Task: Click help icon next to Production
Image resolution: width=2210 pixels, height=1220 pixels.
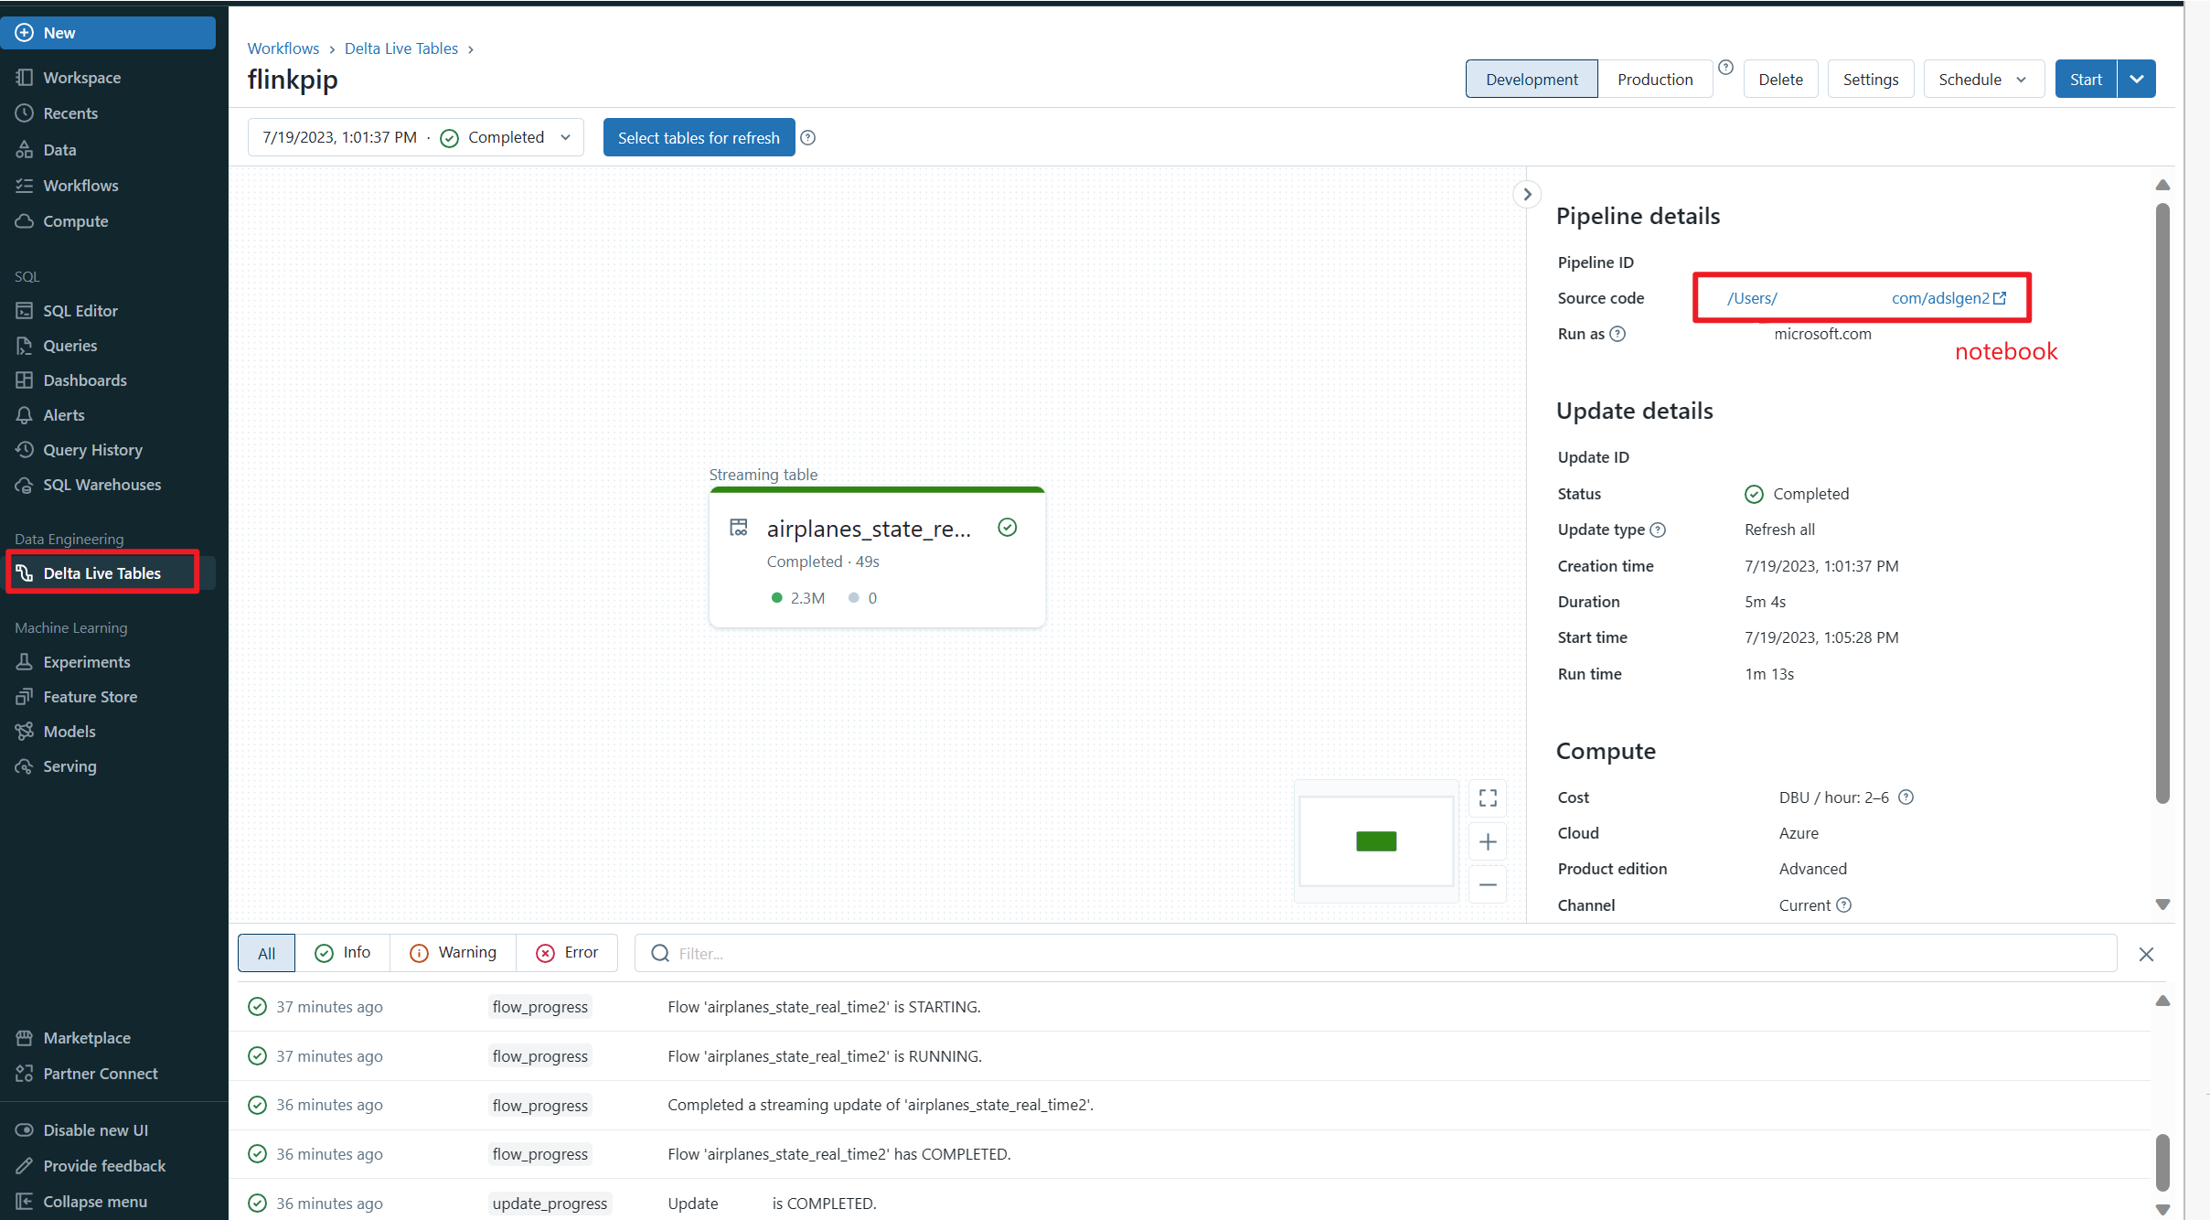Action: (1725, 68)
